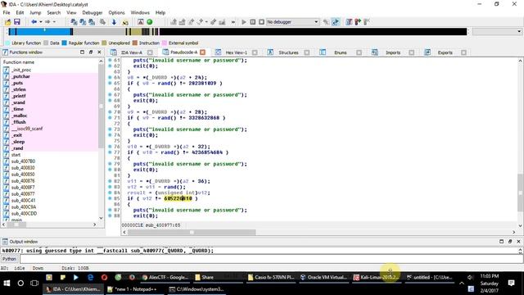Expand the toolbar overflow chevron
This screenshot has width=524, height=295.
233,22
